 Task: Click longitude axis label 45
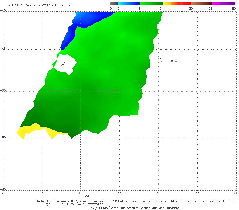pyautogui.click(x=119, y=193)
